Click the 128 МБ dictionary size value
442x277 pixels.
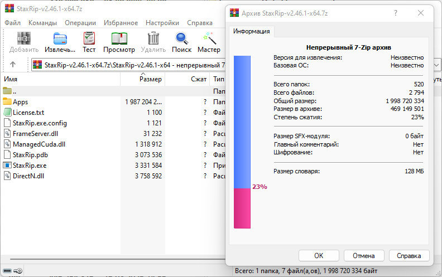tap(414, 171)
